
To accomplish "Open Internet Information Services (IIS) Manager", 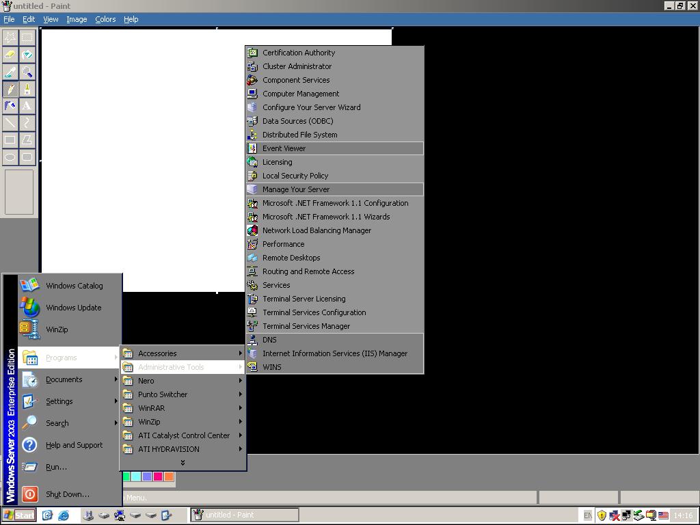I will 334,353.
